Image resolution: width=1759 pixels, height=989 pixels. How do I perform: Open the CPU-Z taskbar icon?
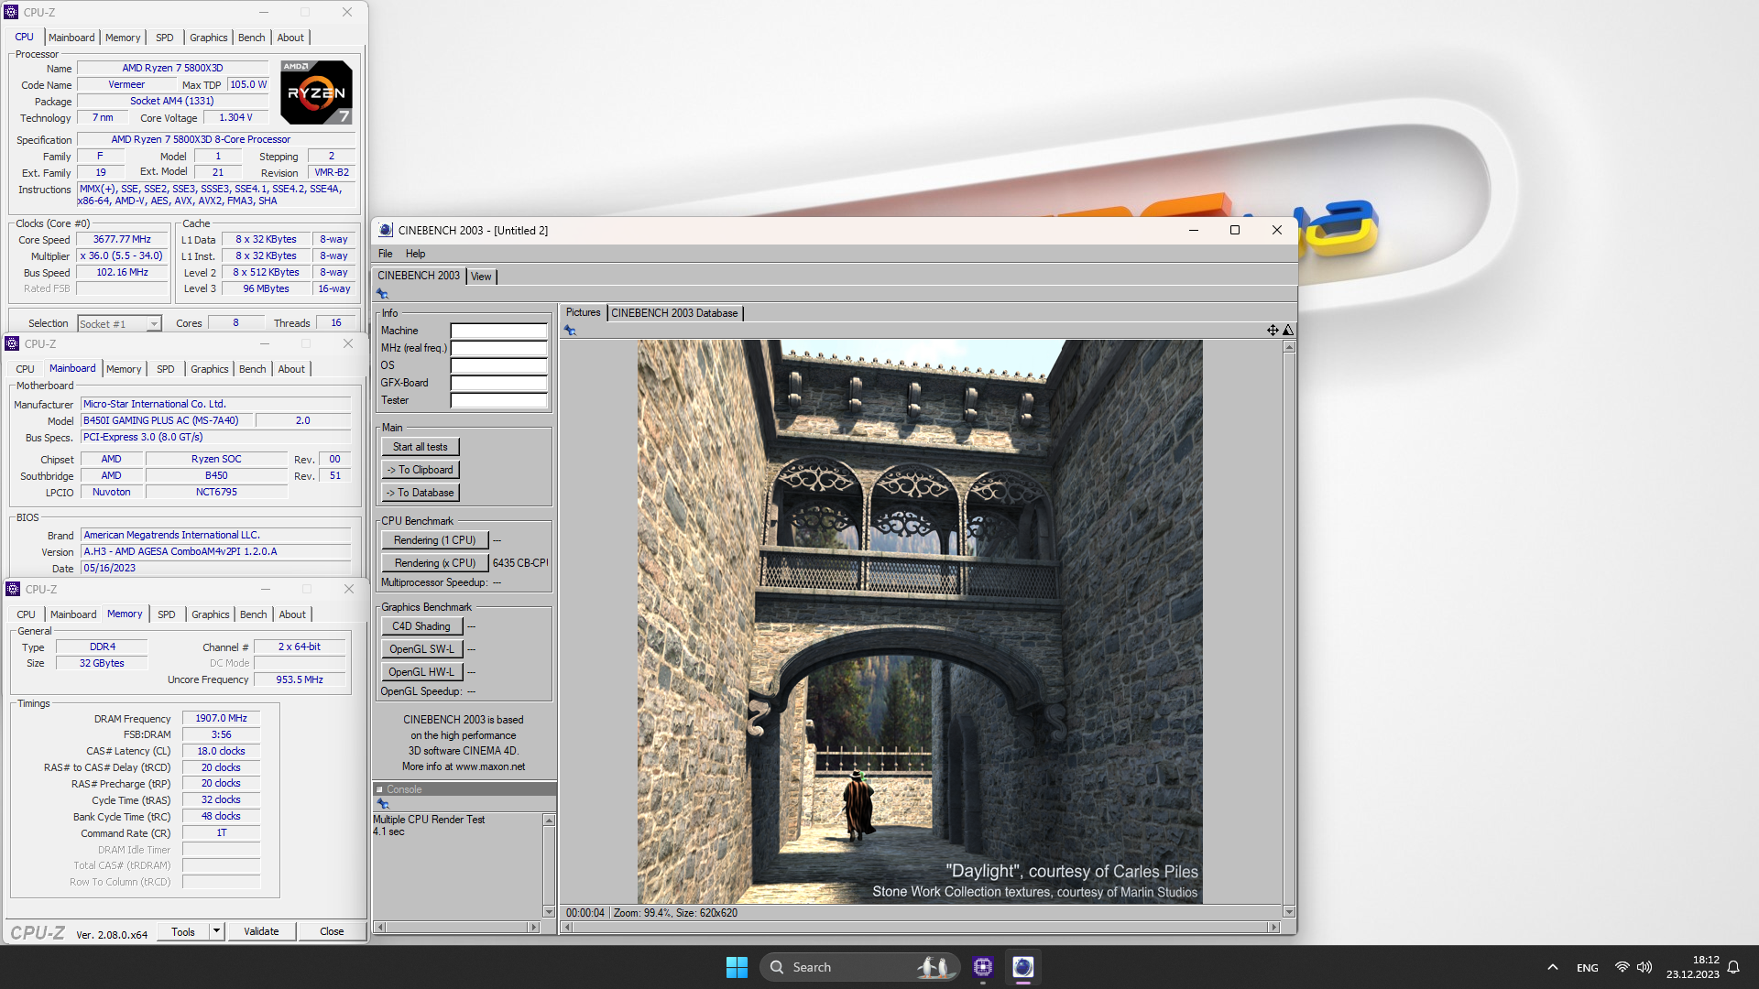click(983, 967)
